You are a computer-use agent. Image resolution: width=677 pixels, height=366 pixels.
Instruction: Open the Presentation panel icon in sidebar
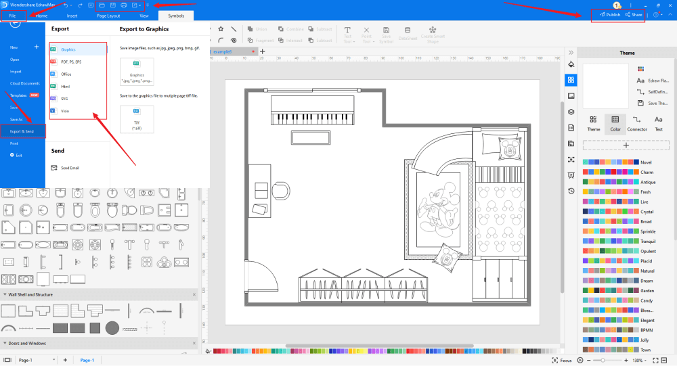571,175
